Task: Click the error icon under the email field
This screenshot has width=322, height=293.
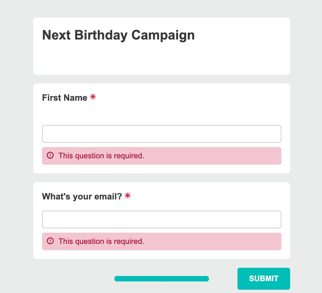Action: [50, 241]
